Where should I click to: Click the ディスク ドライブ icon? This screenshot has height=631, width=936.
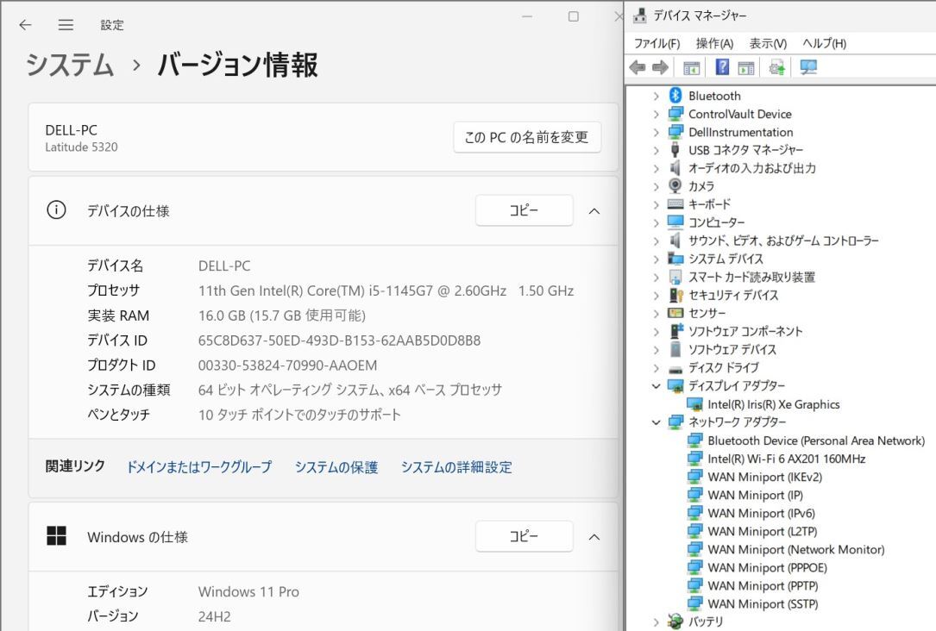(x=675, y=368)
